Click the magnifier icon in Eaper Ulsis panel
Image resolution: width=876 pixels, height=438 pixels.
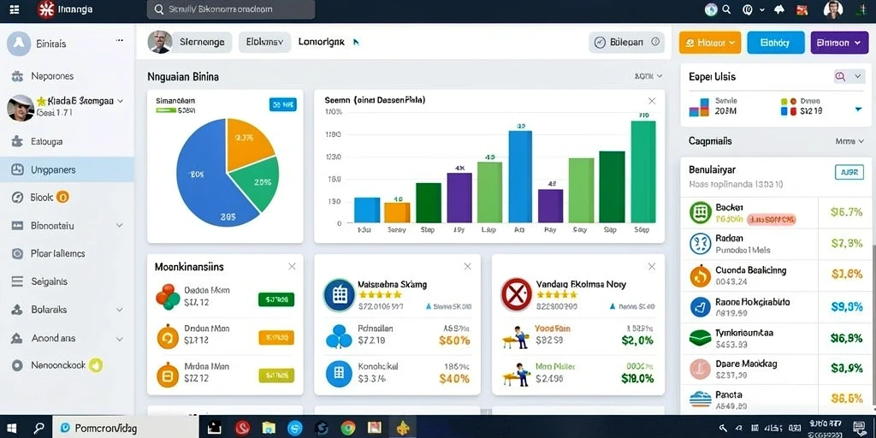point(840,77)
